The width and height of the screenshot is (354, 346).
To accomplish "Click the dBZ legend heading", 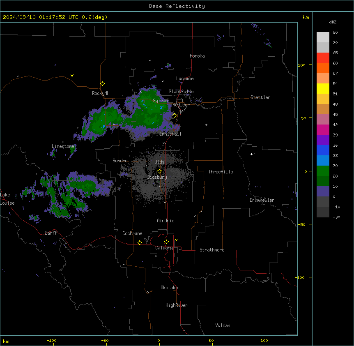I will [333, 22].
